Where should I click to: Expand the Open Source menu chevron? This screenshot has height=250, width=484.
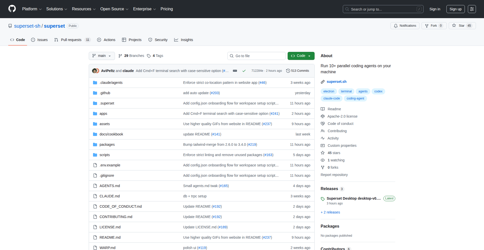coord(127,9)
